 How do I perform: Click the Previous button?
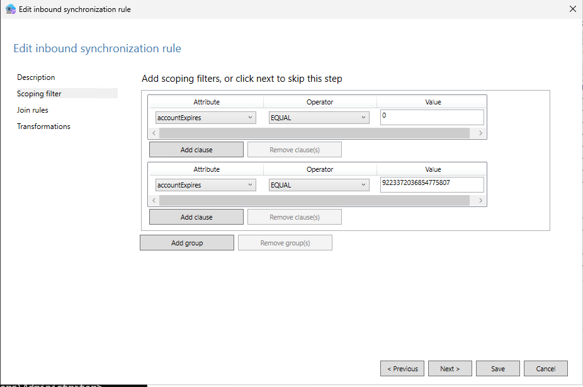(x=402, y=368)
